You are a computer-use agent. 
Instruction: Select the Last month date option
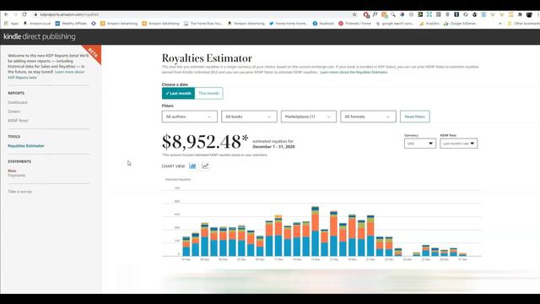pyautogui.click(x=178, y=94)
